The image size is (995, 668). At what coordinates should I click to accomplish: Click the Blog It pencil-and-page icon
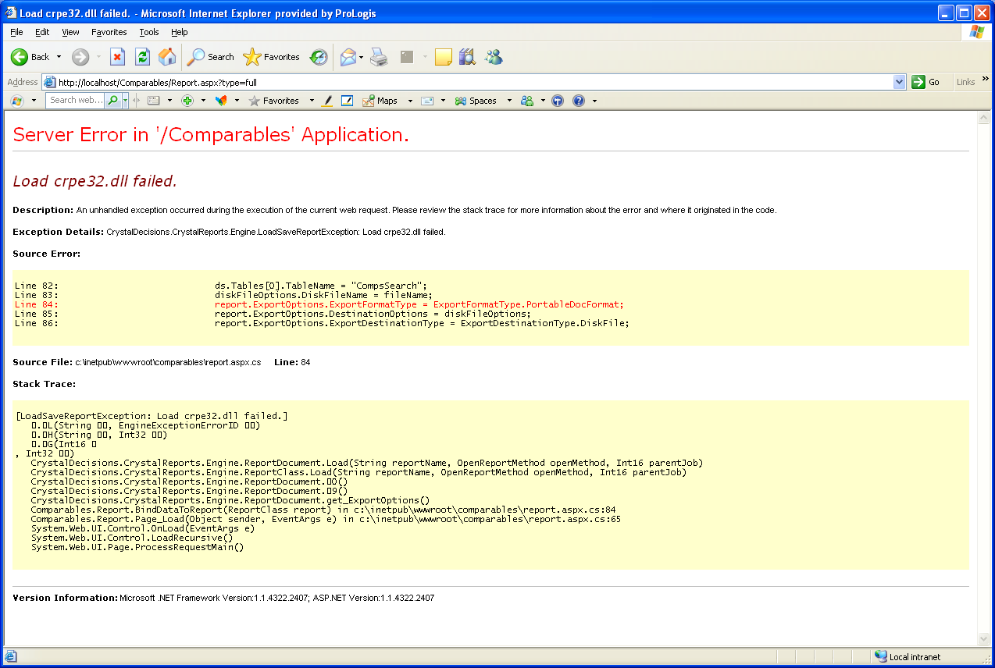pyautogui.click(x=348, y=101)
